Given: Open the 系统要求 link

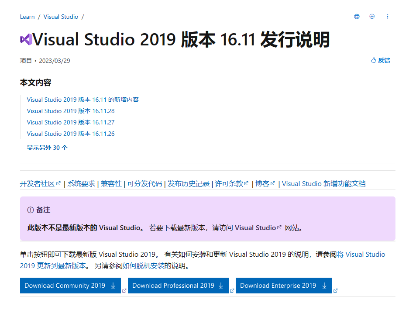Looking at the screenshot, I should [x=81, y=184].
